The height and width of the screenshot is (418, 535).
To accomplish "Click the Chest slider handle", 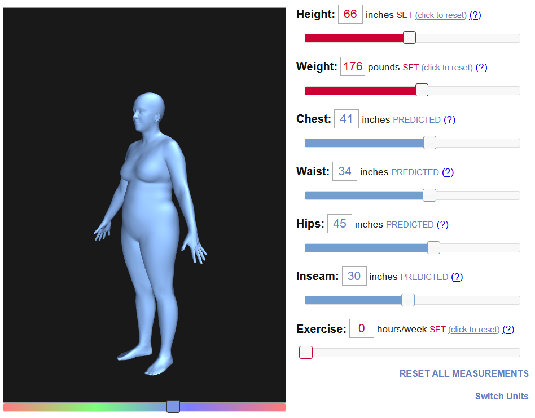I will (x=429, y=143).
